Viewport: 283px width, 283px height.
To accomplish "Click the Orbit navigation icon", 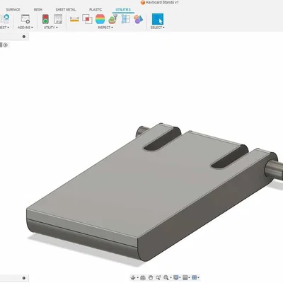I will 133,277.
